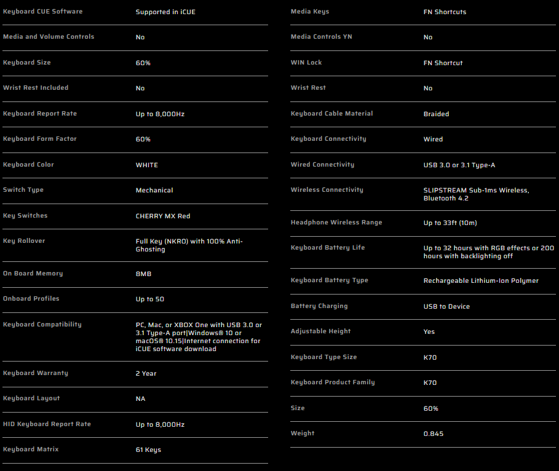
Task: Select the "Supported in iCUE" value
Action: click(165, 12)
